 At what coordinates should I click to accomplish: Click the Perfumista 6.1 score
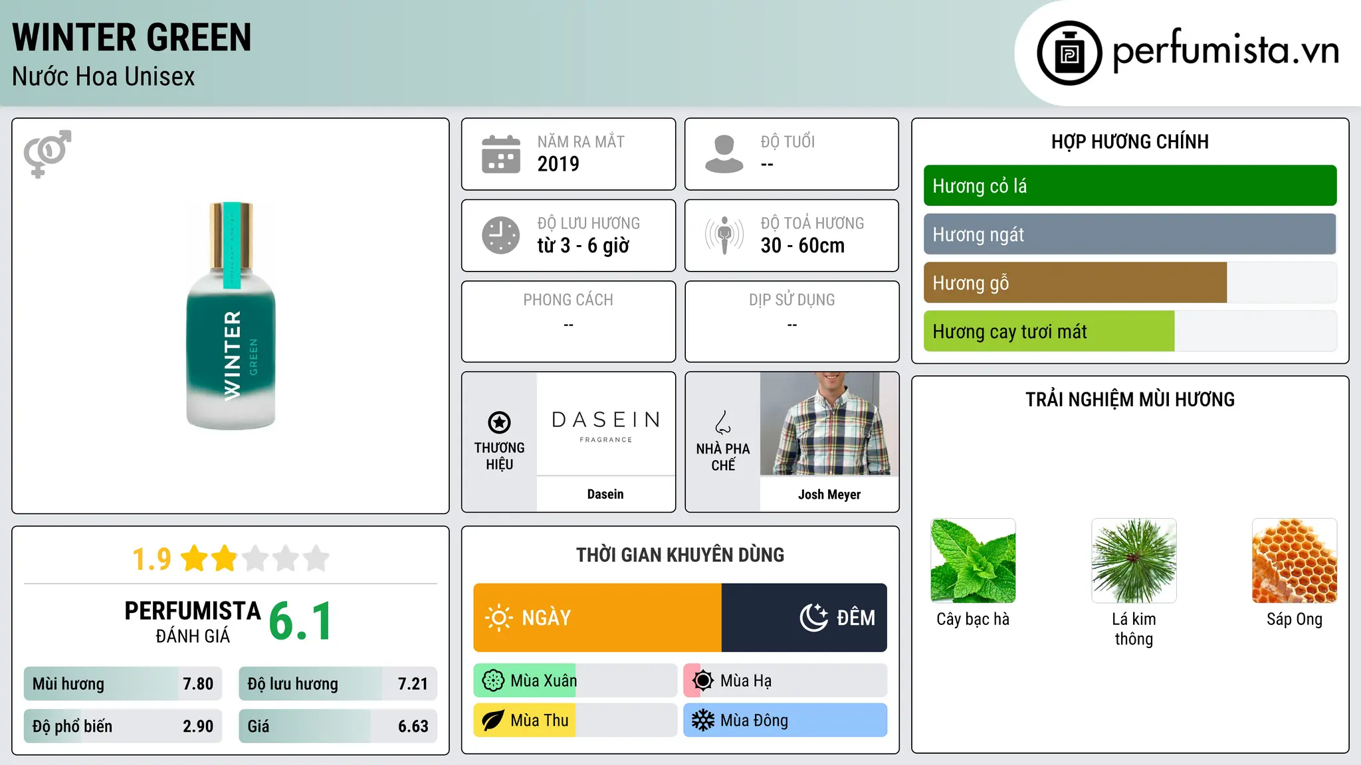(300, 622)
